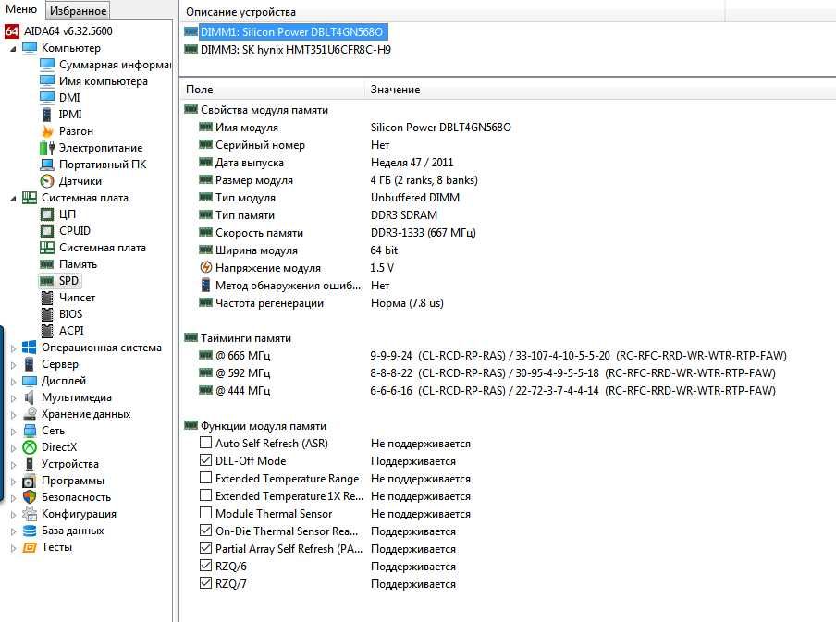Open the Программы tree item

click(73, 481)
